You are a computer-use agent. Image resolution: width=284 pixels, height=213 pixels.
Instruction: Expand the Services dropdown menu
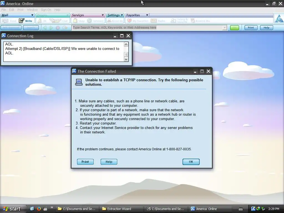pyautogui.click(x=103, y=15)
